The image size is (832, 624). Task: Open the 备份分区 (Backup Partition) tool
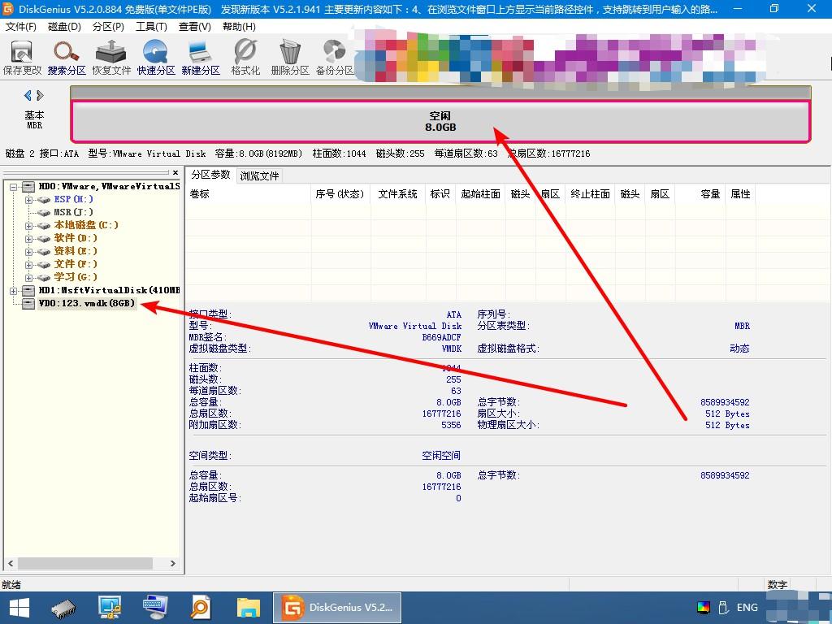334,55
